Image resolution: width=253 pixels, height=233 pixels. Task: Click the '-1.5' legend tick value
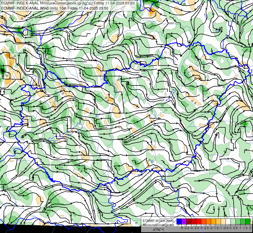216,228
